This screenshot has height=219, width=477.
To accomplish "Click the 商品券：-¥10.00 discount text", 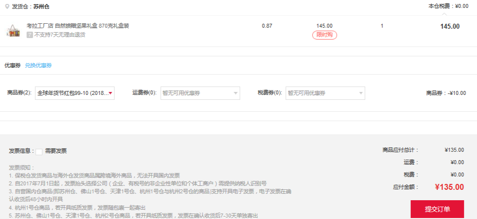I will point(446,93).
